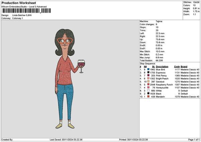Image resolution: width=201 pixels, height=142 pixels.
Task: Select the Bright Peach color swatch
Action: (148, 78)
